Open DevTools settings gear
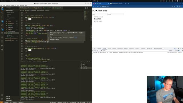Viewport: 183px width, 103px height. (x=178, y=49)
